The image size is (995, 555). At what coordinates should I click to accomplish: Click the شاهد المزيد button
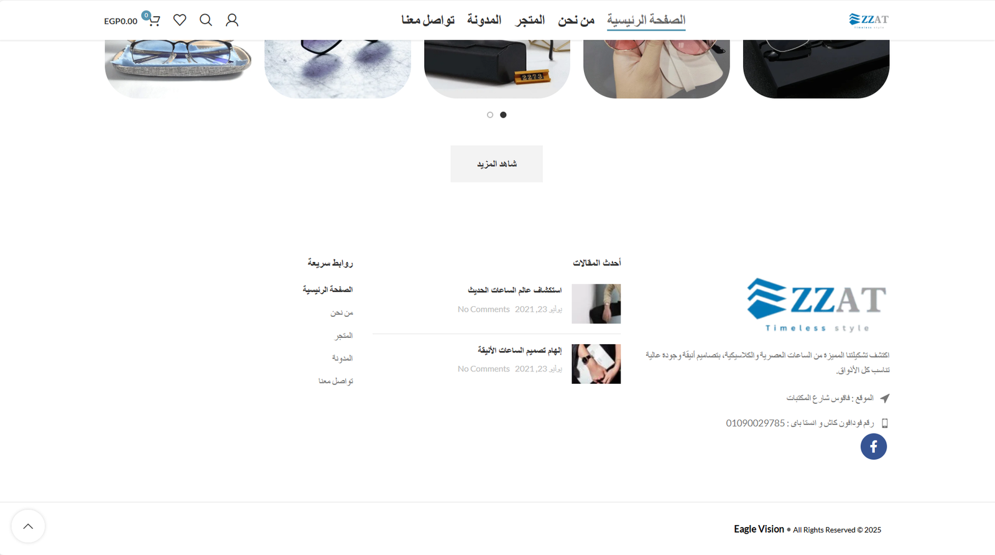[497, 164]
